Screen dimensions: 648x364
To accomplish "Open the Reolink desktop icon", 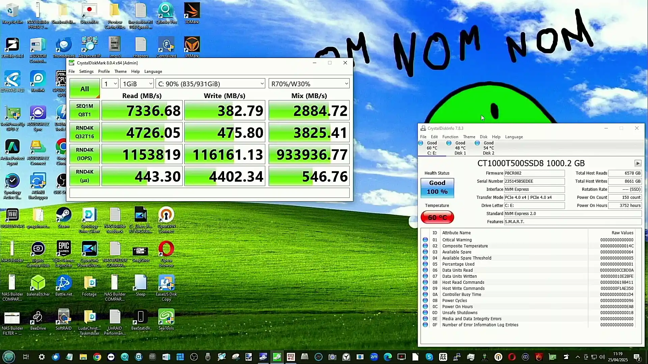I will coord(38,82).
